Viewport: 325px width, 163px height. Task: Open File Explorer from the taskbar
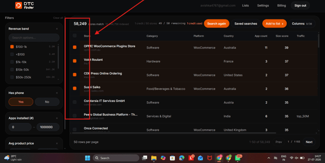(154, 158)
